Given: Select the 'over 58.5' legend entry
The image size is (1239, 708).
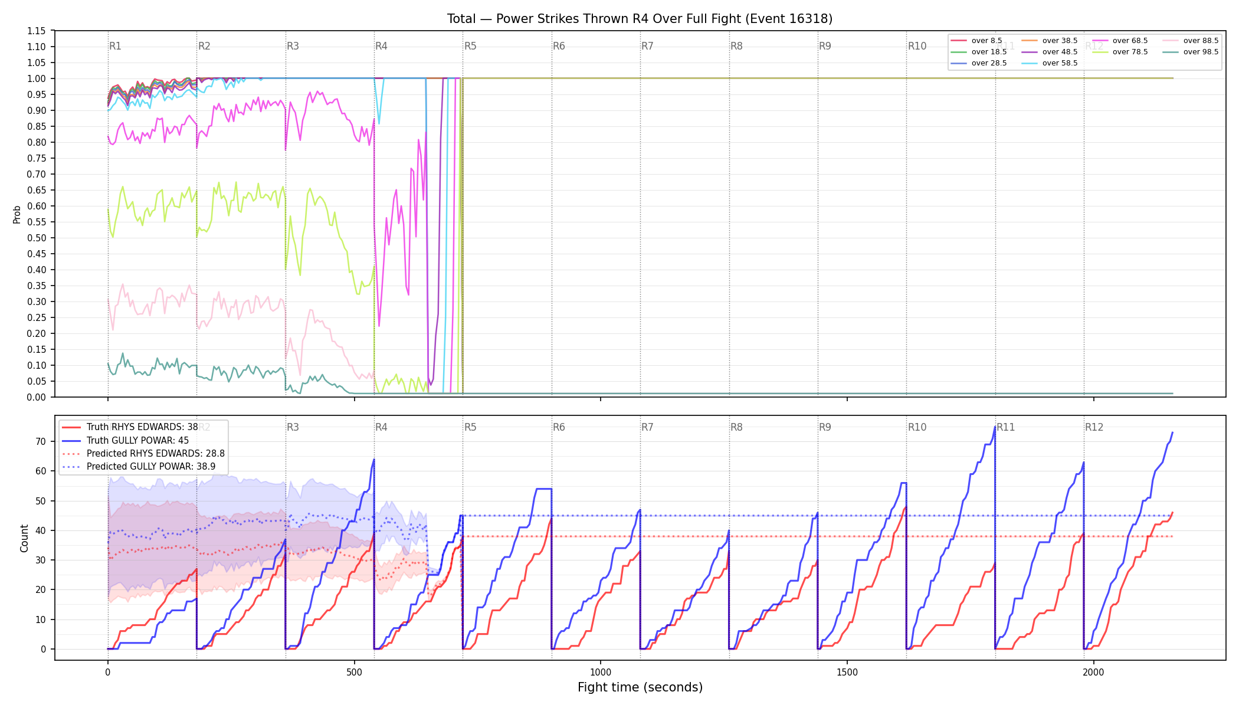Looking at the screenshot, I should [x=1049, y=63].
